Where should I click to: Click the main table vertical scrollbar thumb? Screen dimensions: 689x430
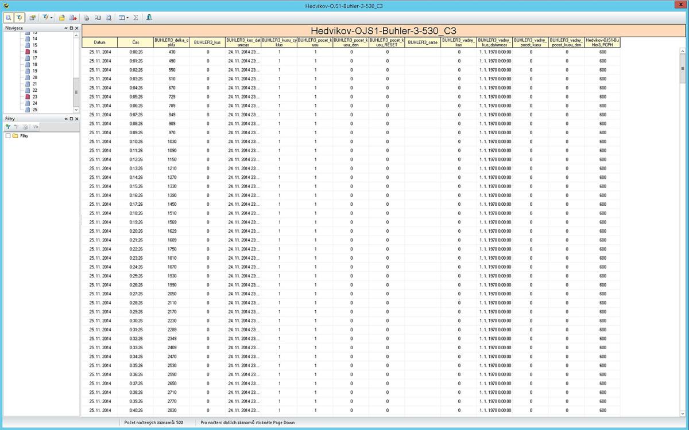click(x=683, y=69)
